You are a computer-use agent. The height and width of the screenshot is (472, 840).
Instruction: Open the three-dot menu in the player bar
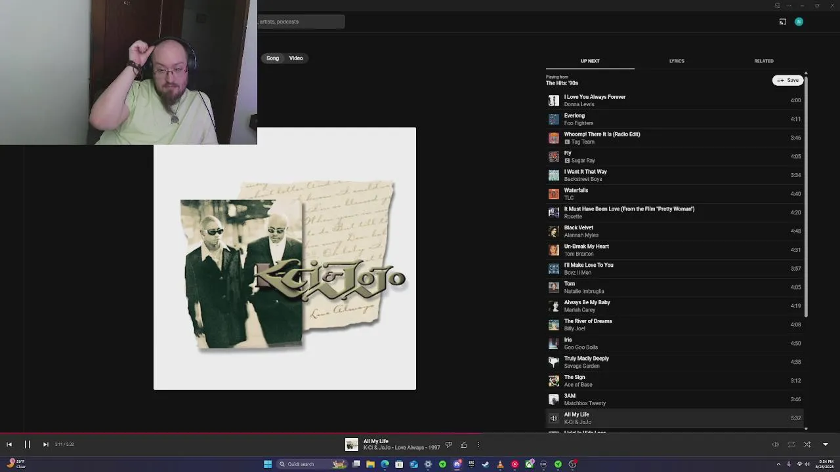(x=478, y=444)
